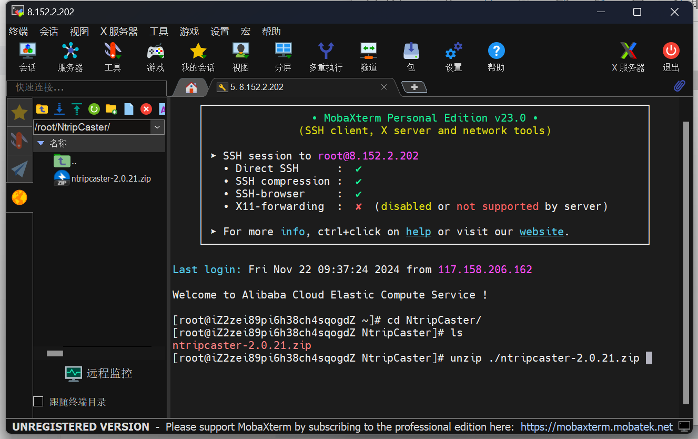Image resolution: width=698 pixels, height=439 pixels.
Task: Open the 游戏 menu in menu bar
Action: pyautogui.click(x=189, y=32)
